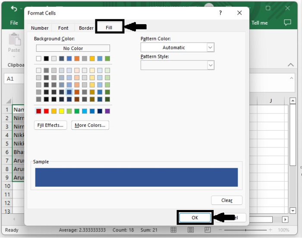Viewport: 302px width, 238px height.
Task: Click the zoom out minus icon
Action: pyautogui.click(x=220, y=230)
